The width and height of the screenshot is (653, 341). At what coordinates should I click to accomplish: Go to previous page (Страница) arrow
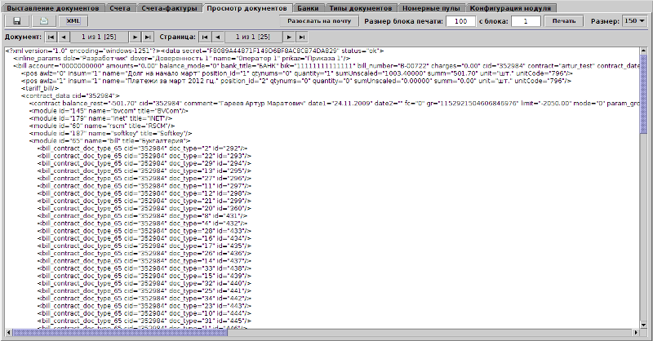pyautogui.click(x=218, y=38)
